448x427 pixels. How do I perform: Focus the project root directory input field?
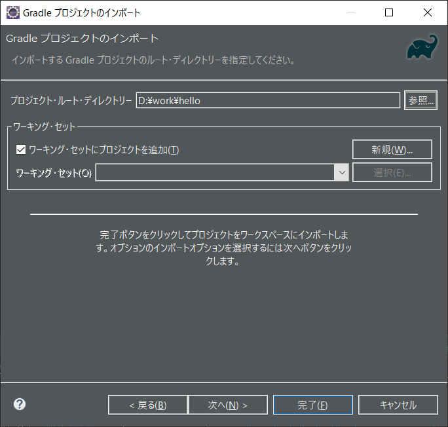click(x=268, y=100)
